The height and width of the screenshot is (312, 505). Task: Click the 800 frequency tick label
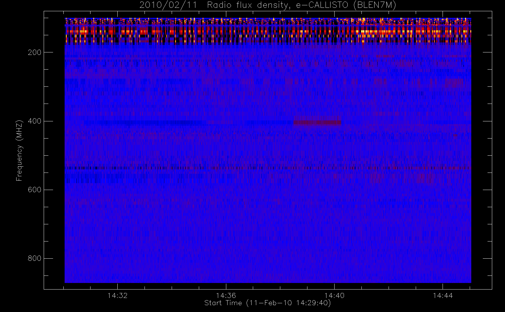(x=34, y=258)
